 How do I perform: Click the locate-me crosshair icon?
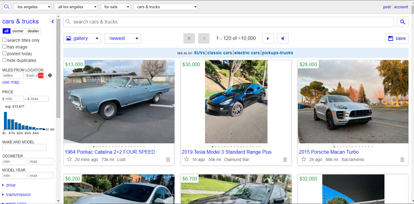click(x=50, y=75)
